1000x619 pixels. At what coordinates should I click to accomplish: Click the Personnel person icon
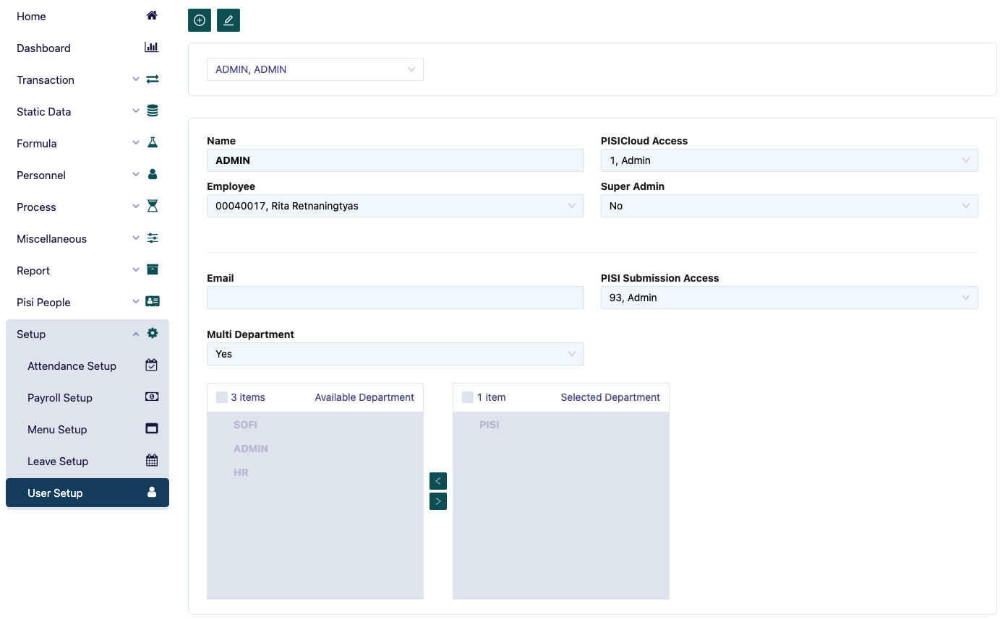click(152, 173)
